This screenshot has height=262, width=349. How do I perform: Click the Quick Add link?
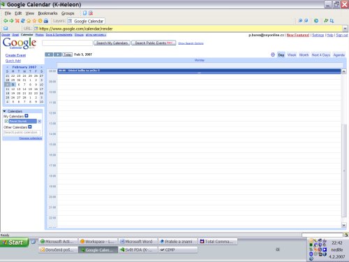click(x=13, y=61)
